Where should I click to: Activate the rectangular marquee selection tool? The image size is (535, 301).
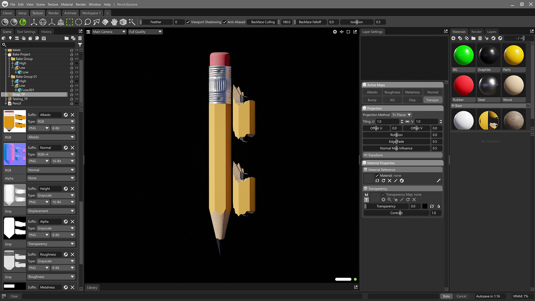[x=70, y=22]
